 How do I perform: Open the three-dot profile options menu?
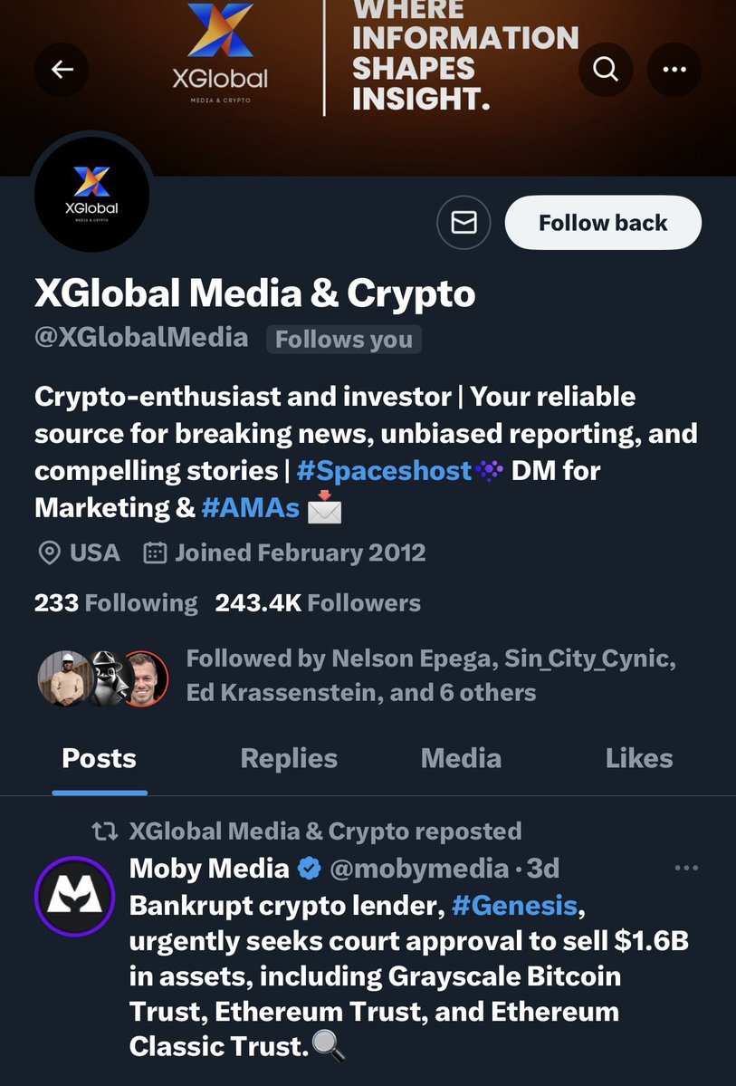[x=674, y=69]
